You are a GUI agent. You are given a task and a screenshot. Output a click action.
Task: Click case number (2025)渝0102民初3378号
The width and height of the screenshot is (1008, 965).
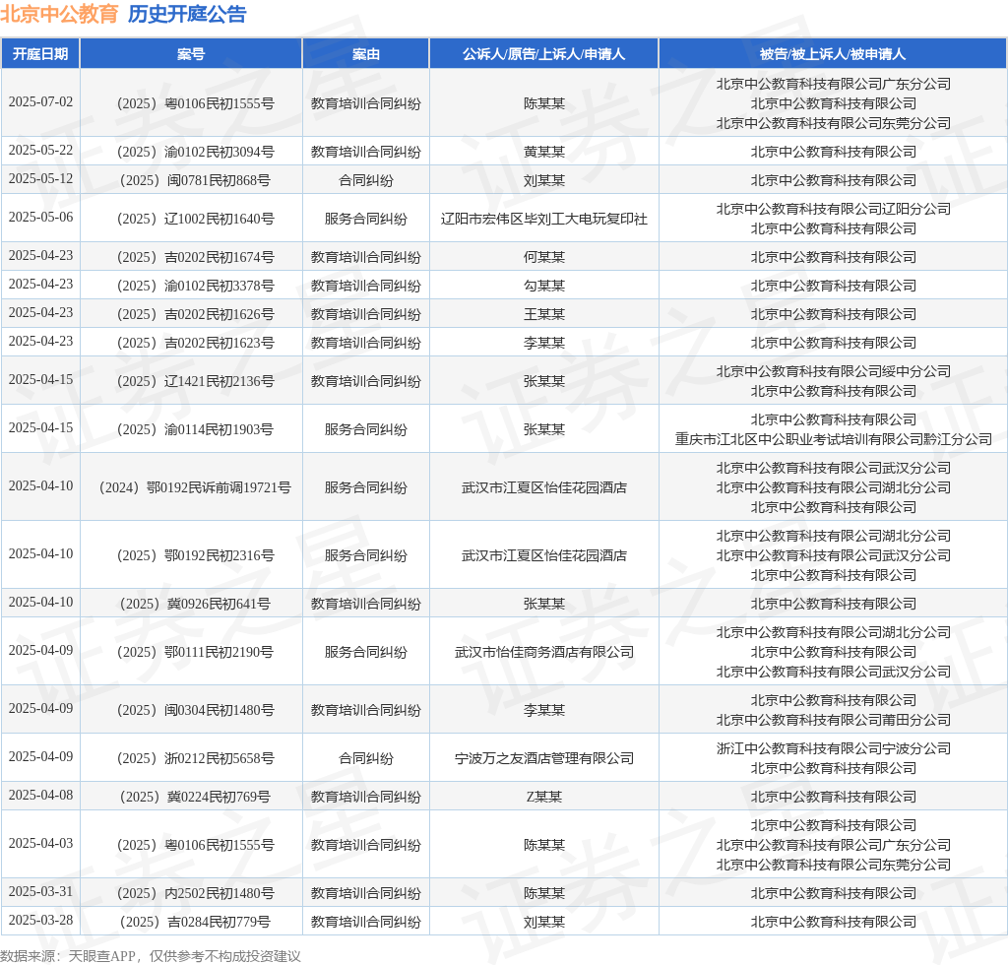click(x=196, y=286)
